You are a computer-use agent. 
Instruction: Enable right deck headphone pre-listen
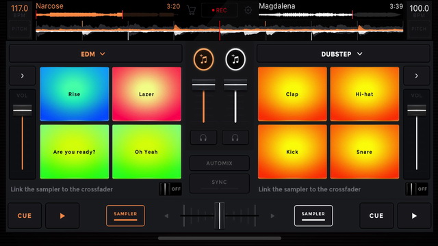(x=235, y=137)
